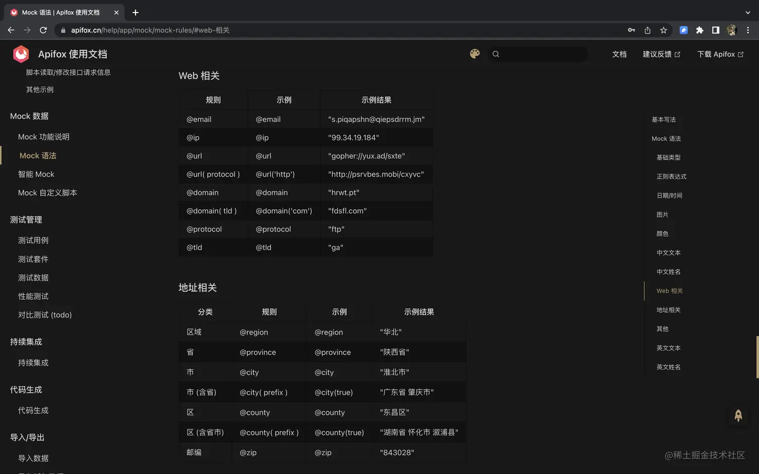Screen dimensions: 759x474
Task: Open the theme palette color picker
Action: click(474, 54)
